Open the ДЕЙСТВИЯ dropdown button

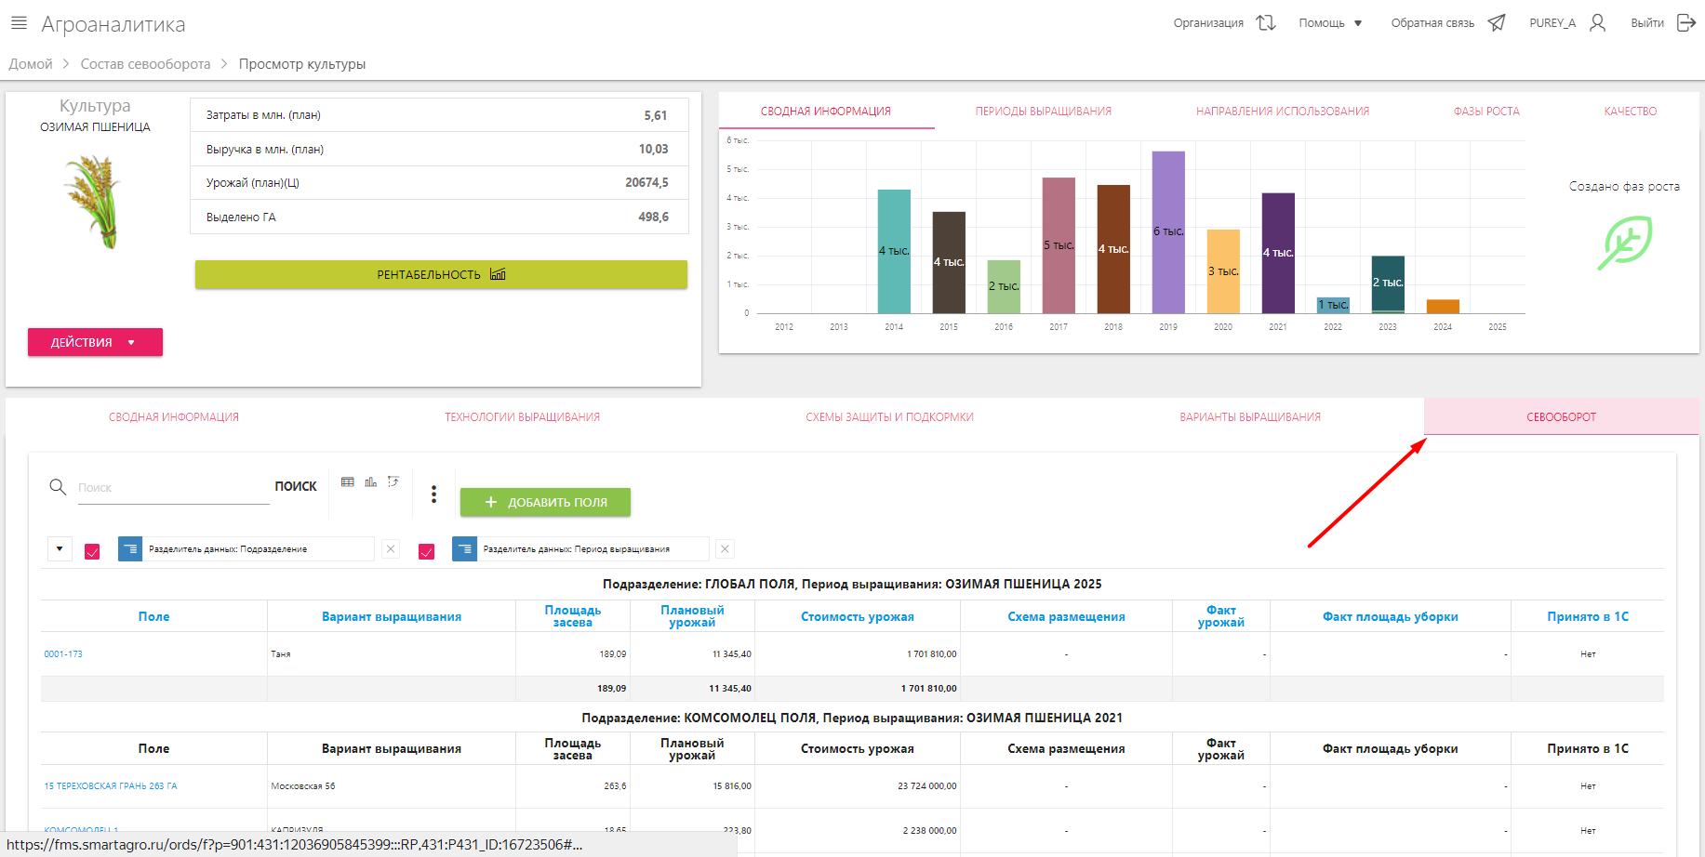point(95,342)
